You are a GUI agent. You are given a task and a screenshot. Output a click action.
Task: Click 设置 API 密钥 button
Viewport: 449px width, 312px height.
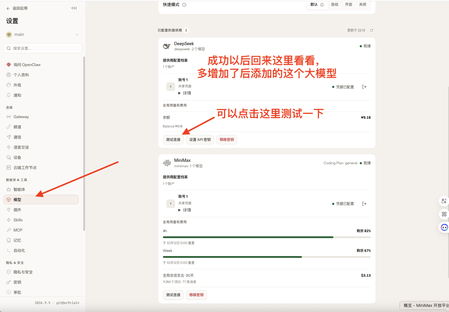(200, 140)
